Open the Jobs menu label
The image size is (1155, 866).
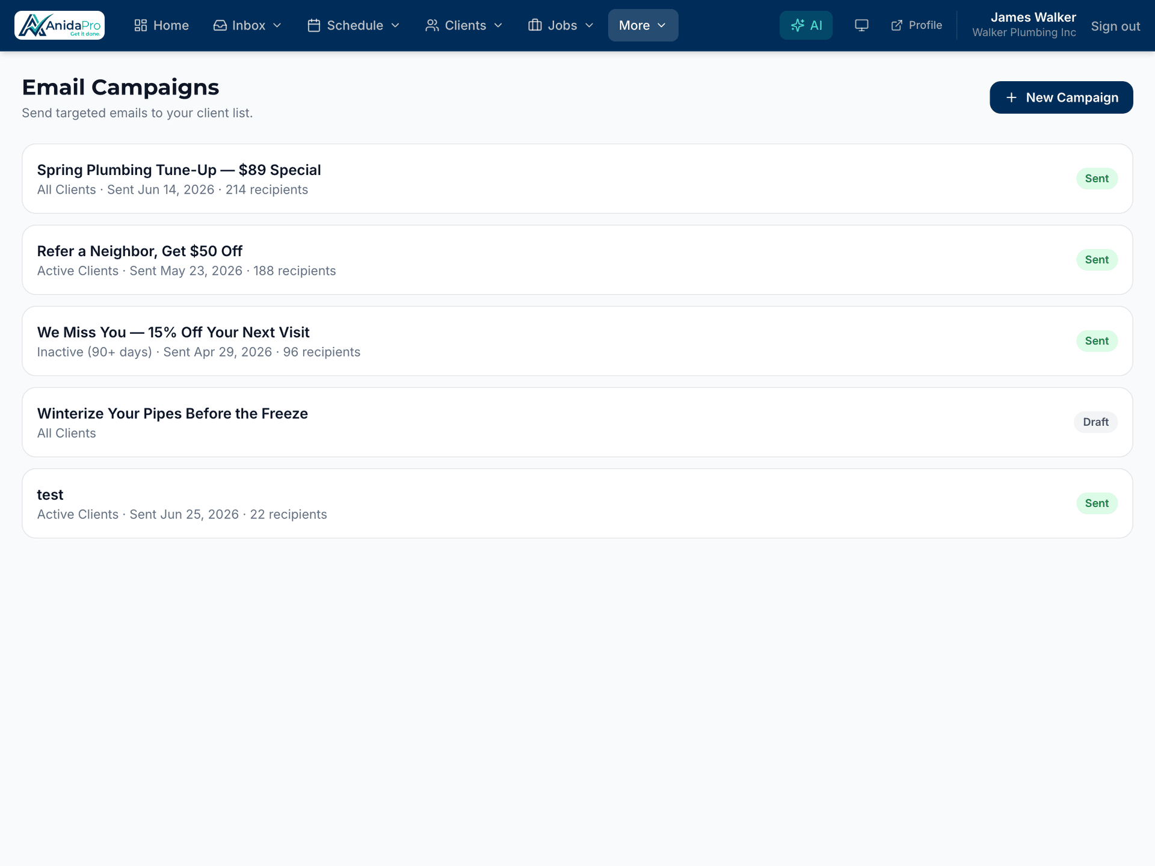pos(562,25)
